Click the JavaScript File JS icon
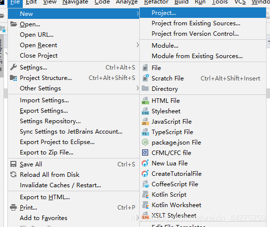Screen dimensions: 270x227 (x=145, y=122)
